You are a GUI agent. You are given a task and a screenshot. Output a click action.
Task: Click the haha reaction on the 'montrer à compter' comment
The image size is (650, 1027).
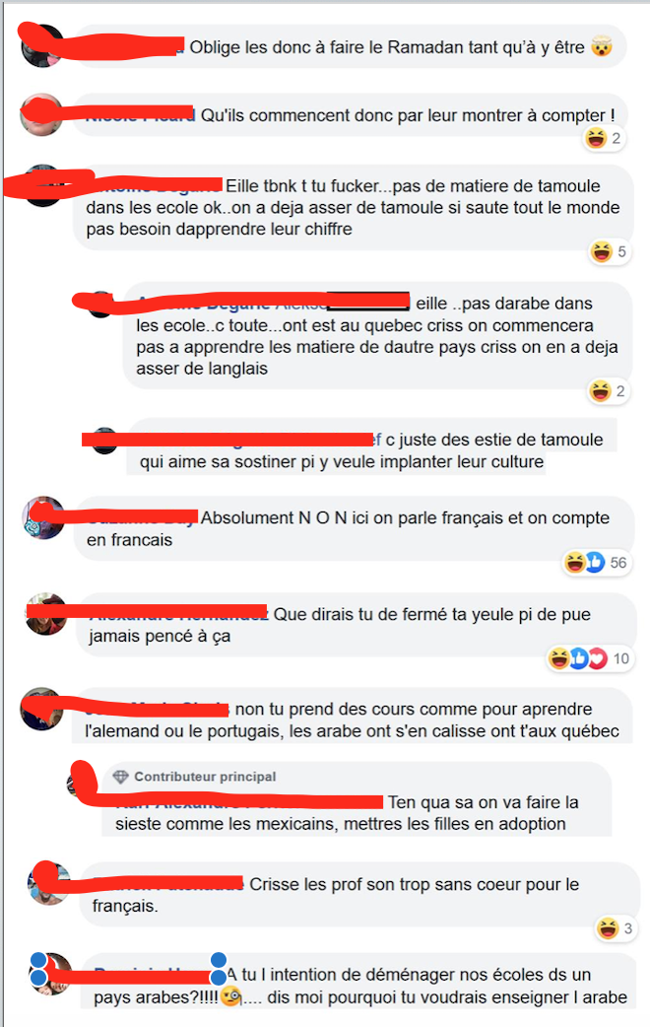tap(596, 138)
